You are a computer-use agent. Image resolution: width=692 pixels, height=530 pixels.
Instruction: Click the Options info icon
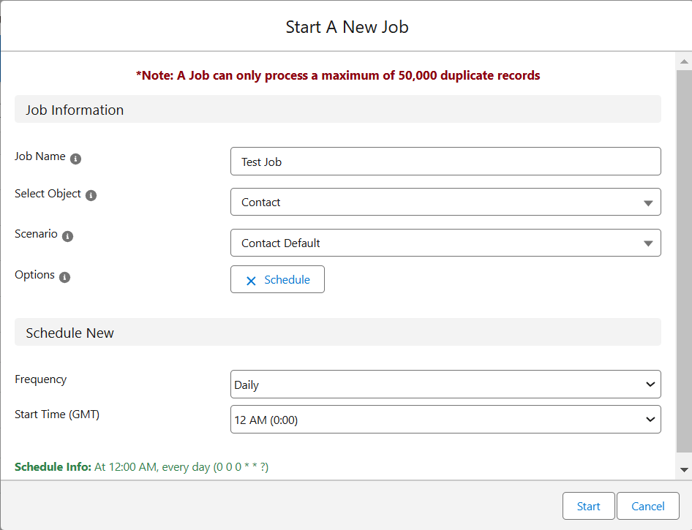[64, 277]
